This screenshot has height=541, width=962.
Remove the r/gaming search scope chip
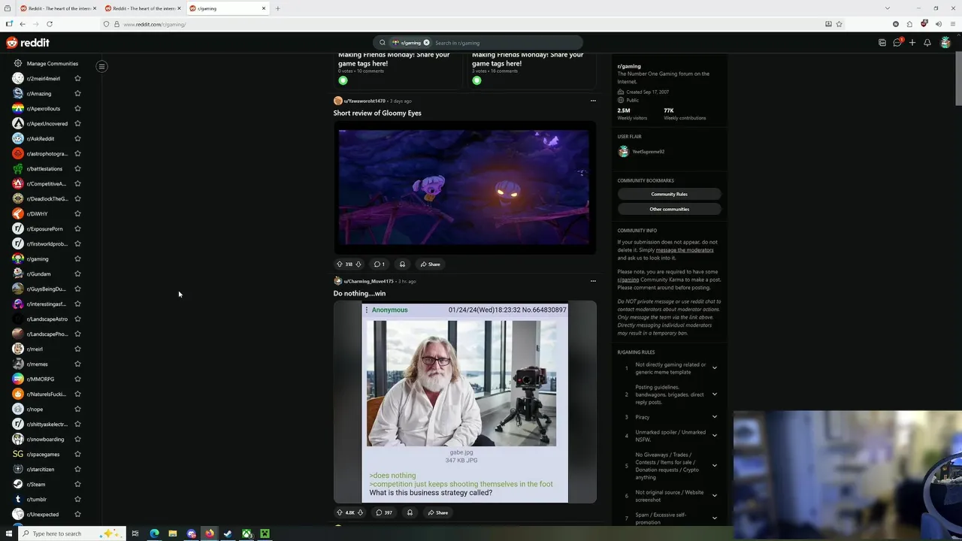pos(426,43)
